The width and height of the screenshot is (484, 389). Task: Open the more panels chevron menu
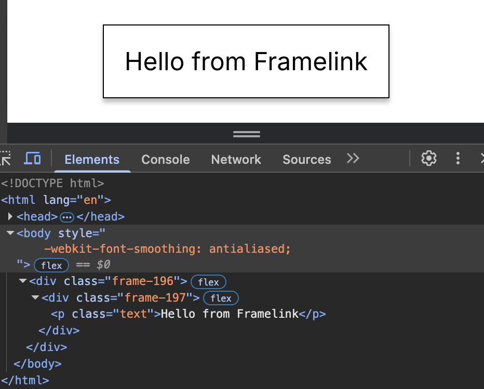pyautogui.click(x=353, y=159)
